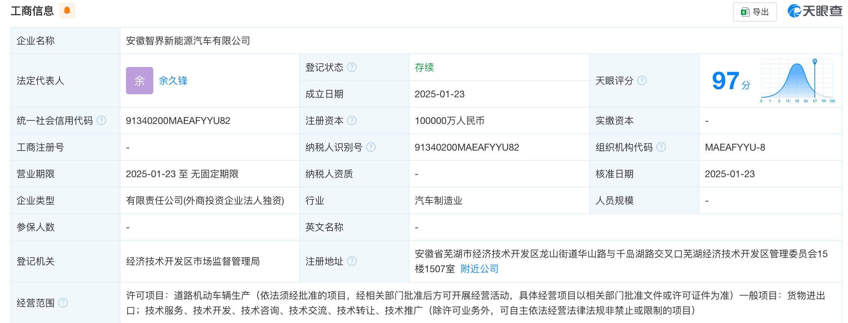Click the score distribution chart
Screen dimensions: 848x323
797,81
